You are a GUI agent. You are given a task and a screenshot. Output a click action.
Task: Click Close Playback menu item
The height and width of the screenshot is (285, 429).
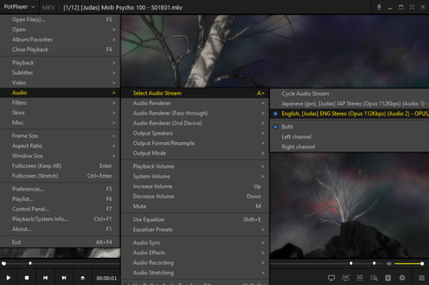[x=60, y=50]
